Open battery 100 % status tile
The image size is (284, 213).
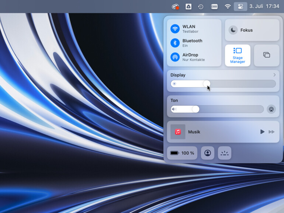tap(182, 153)
